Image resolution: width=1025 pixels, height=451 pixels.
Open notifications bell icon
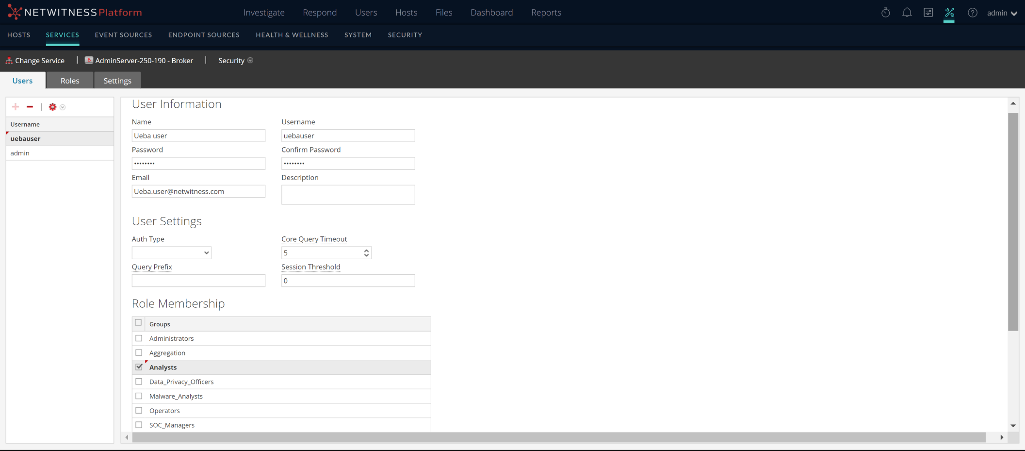pyautogui.click(x=907, y=12)
